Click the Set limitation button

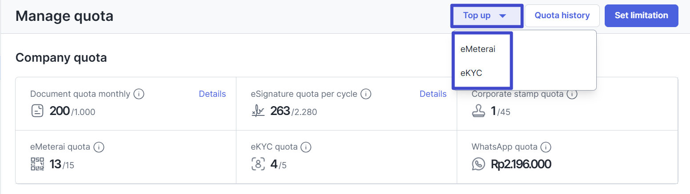coord(641,16)
